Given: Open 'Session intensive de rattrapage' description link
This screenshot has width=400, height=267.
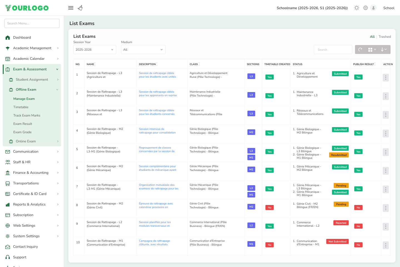Looking at the screenshot, I should point(157,131).
